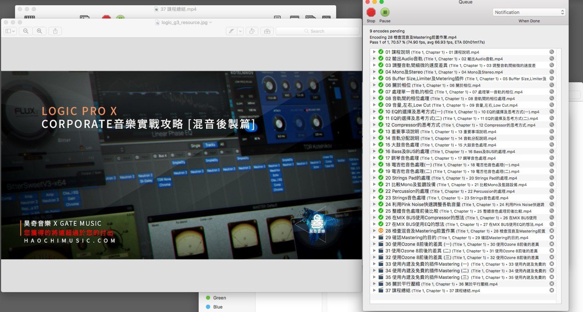Click the 37 課程總結.mp4 window title

179,9
